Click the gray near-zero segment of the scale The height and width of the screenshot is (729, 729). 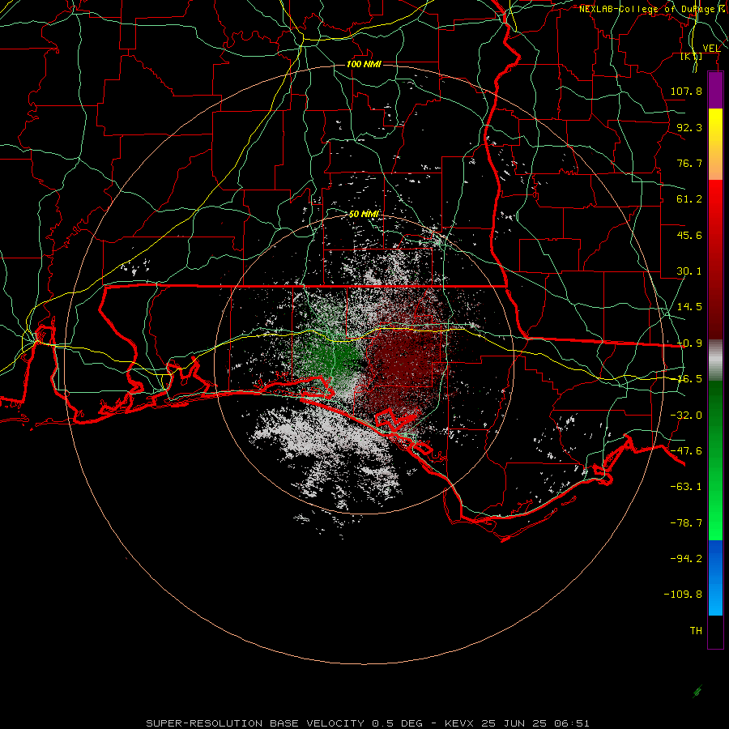(x=715, y=360)
